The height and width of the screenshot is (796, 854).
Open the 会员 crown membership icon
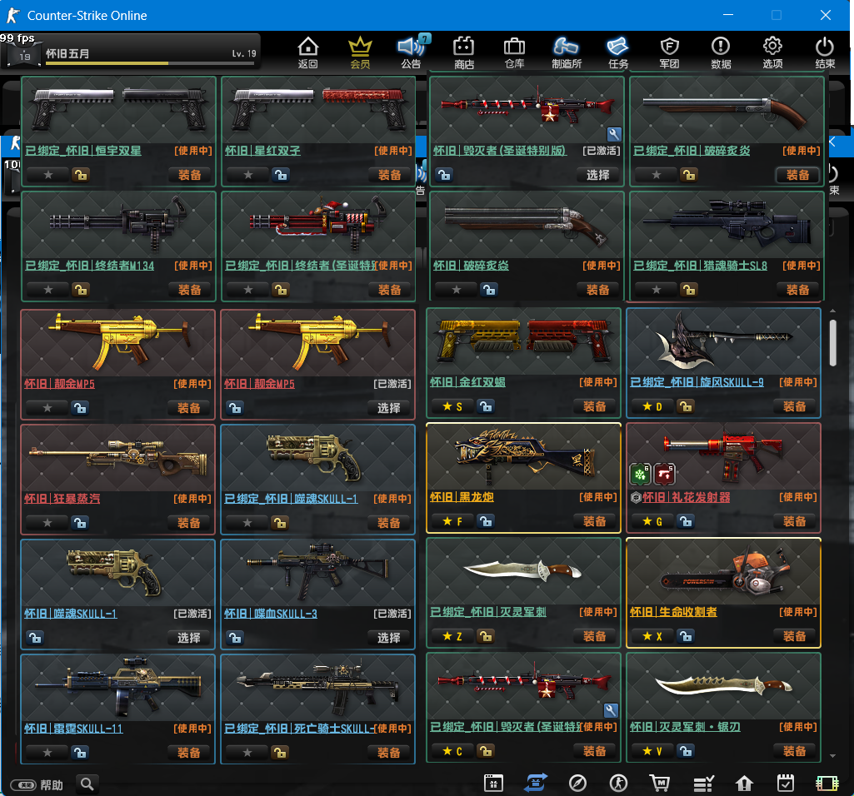[360, 52]
